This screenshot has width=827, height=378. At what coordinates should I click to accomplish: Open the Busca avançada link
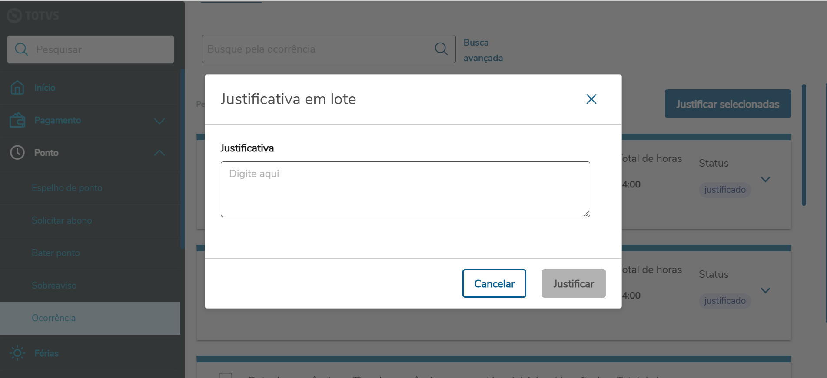(483, 50)
